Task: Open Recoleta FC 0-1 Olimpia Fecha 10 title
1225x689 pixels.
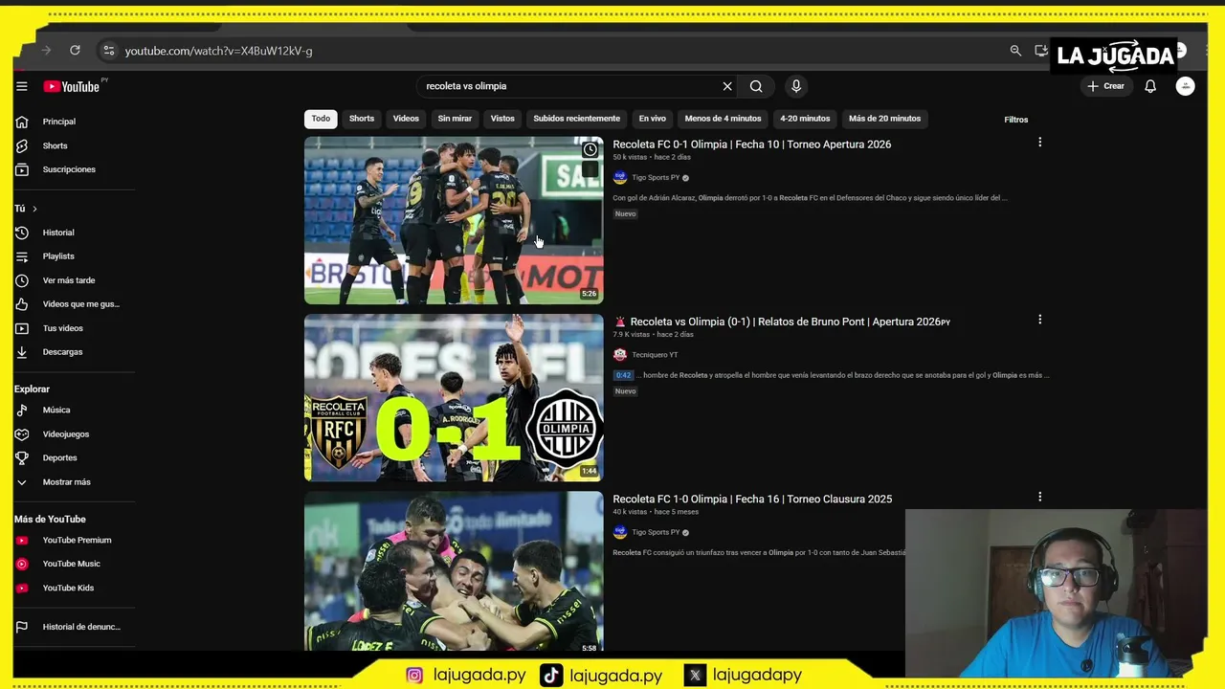Action: pos(751,144)
